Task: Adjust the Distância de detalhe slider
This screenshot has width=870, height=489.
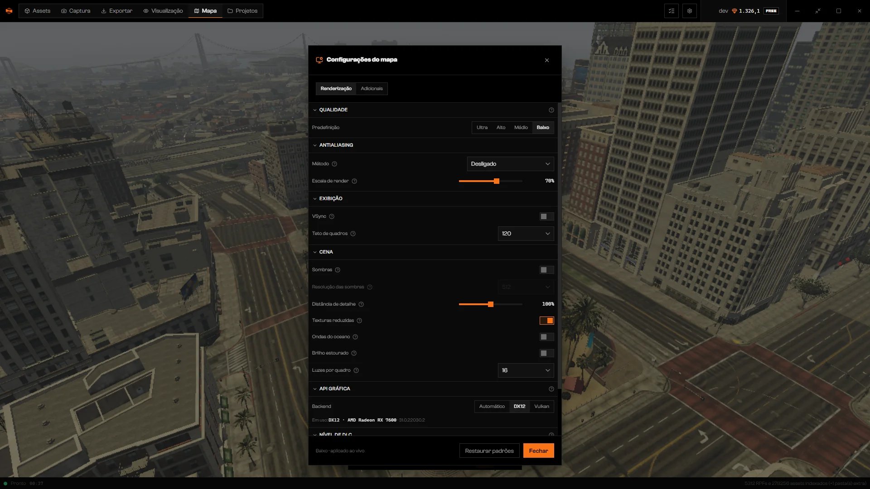Action: (491, 304)
